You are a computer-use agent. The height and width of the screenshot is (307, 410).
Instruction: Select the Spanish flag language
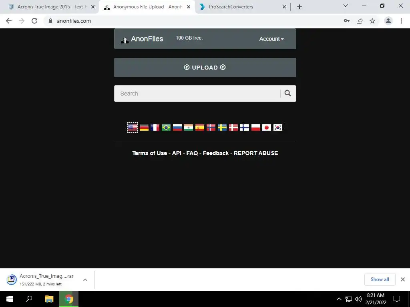coord(200,128)
